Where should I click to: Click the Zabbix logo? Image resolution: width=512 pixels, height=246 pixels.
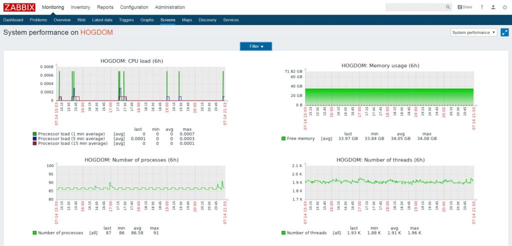click(x=19, y=7)
